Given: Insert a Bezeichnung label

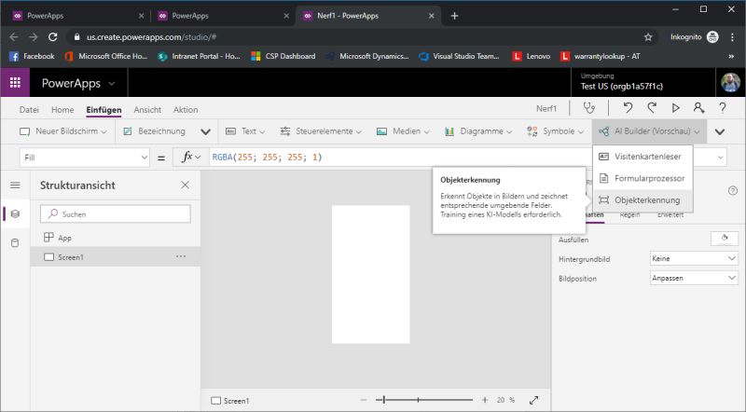Looking at the screenshot, I should click(x=154, y=131).
